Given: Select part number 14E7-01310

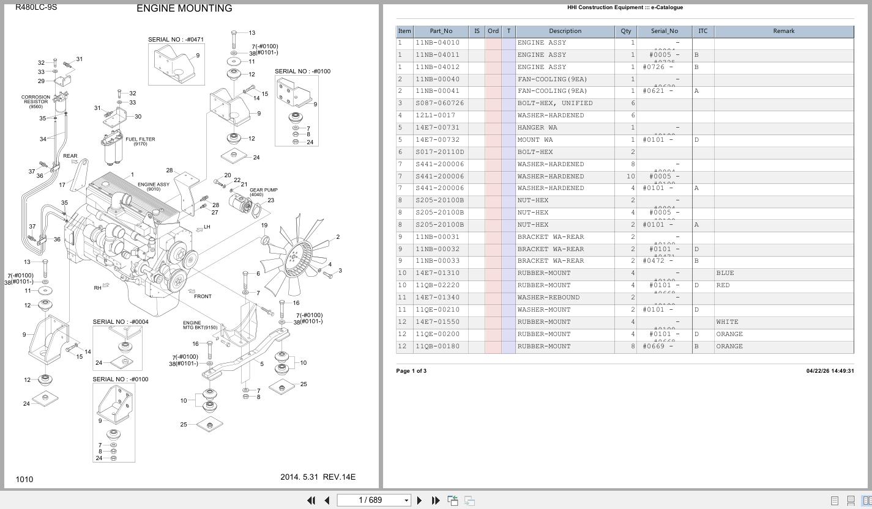Looking at the screenshot, I should pyautogui.click(x=438, y=273).
